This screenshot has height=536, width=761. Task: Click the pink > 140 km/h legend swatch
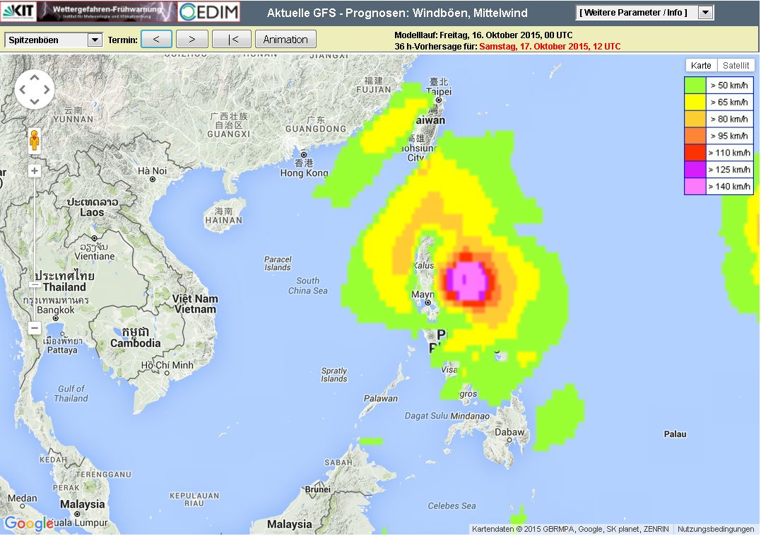pyautogui.click(x=695, y=187)
